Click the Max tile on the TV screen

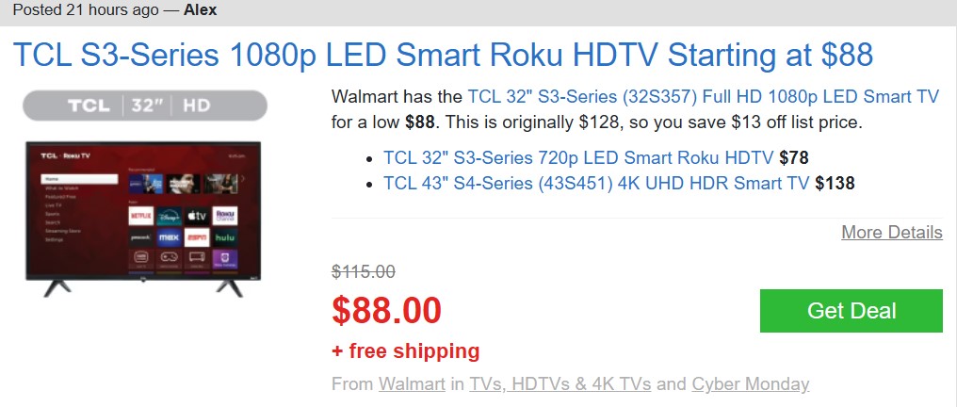169,236
